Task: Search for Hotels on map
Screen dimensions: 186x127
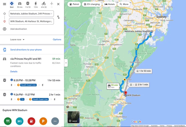Action: point(109,4)
